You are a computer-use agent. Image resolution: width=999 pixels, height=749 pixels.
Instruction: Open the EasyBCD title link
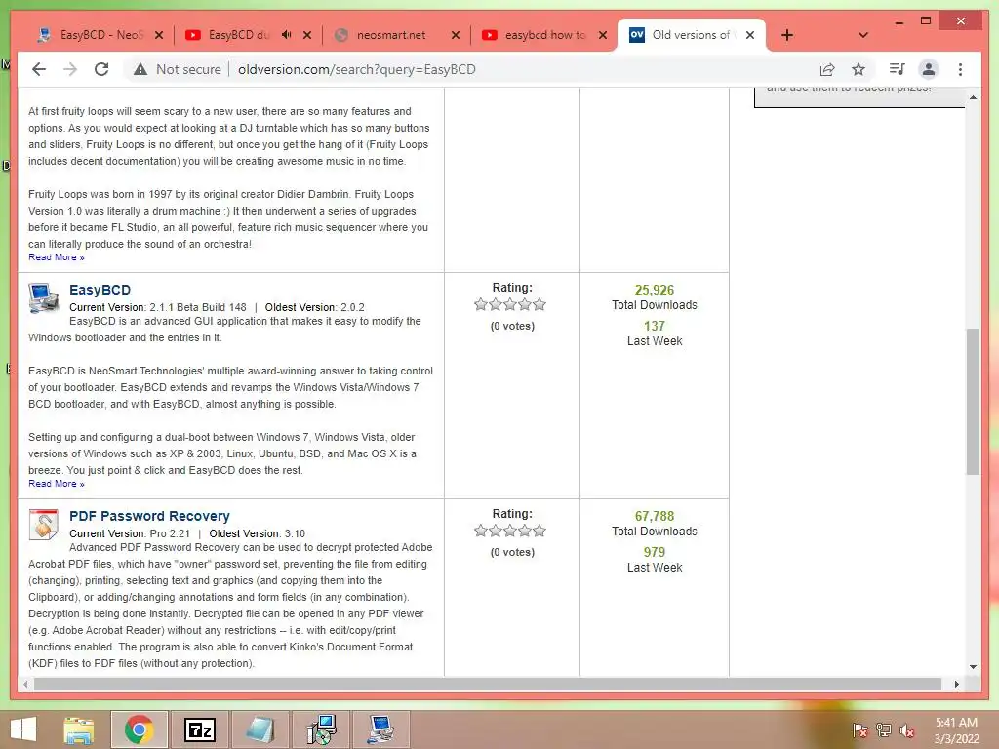coord(100,290)
